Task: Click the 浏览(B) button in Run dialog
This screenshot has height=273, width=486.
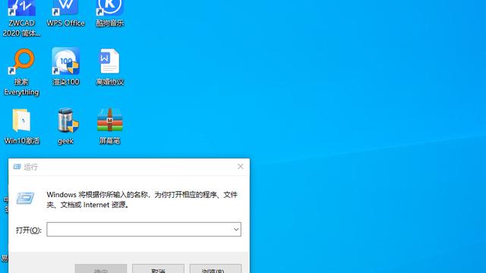Action: (x=216, y=268)
